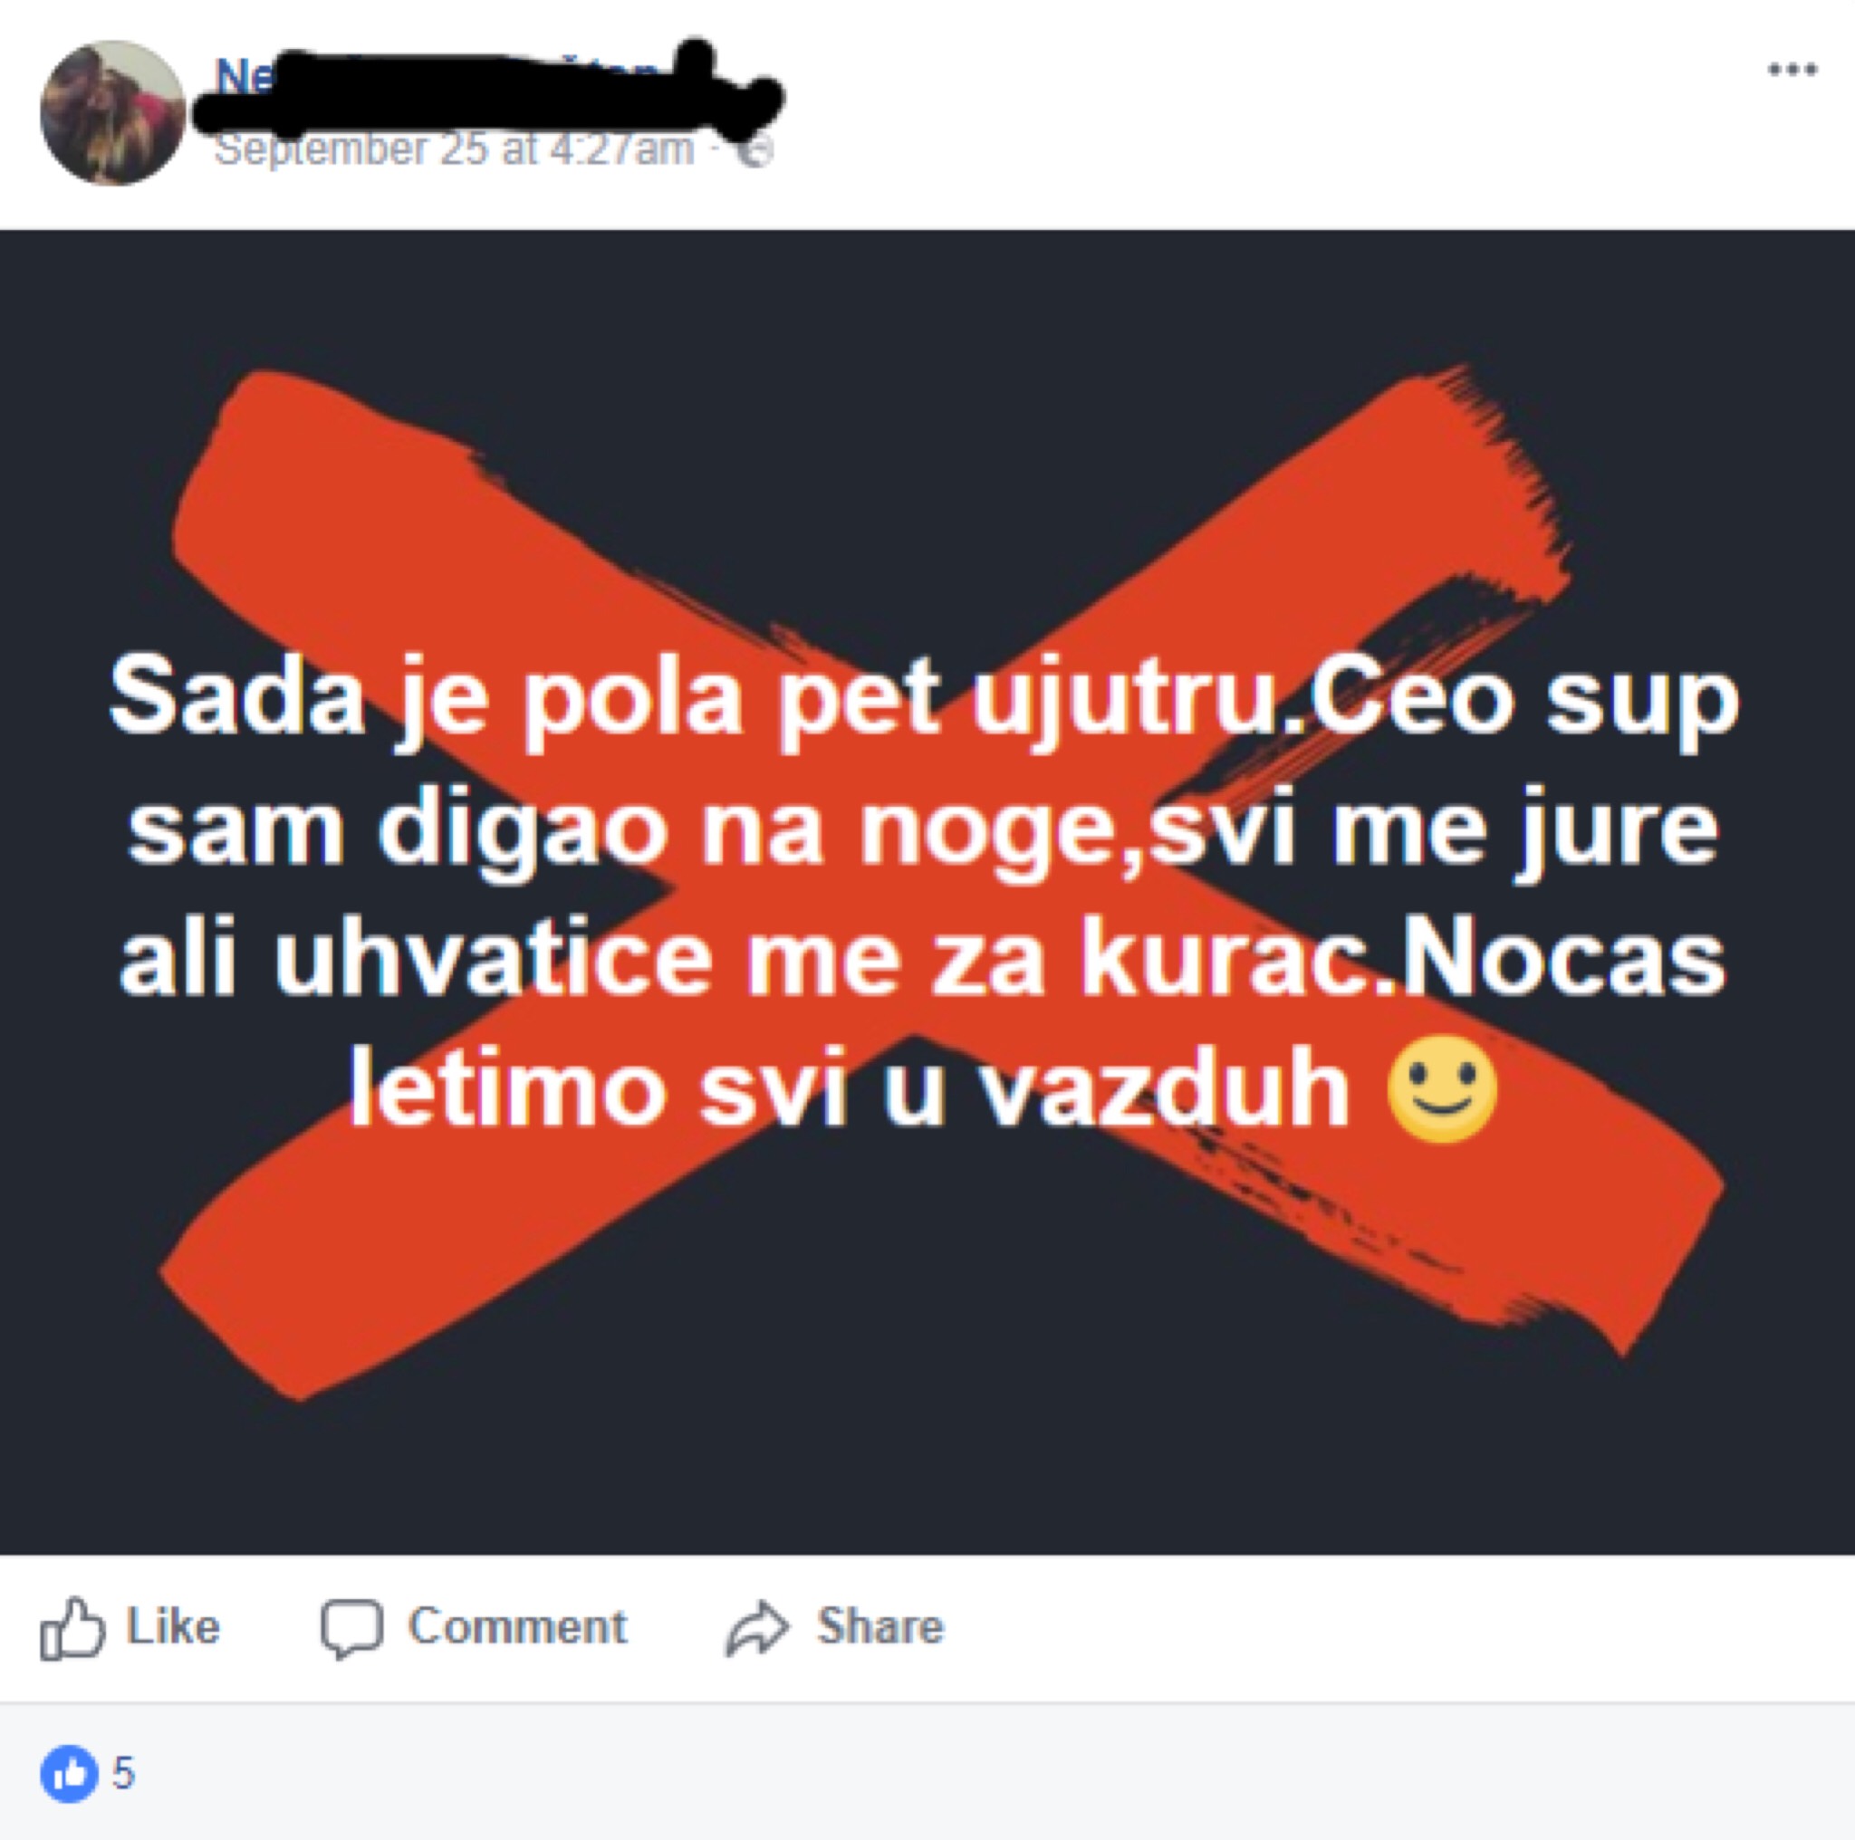
Task: Click the blue like reaction badge
Action: tap(69, 1774)
